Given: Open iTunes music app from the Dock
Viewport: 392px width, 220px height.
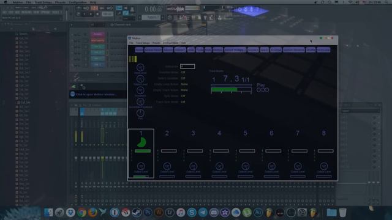Looking at the screenshot, I should point(181,213).
